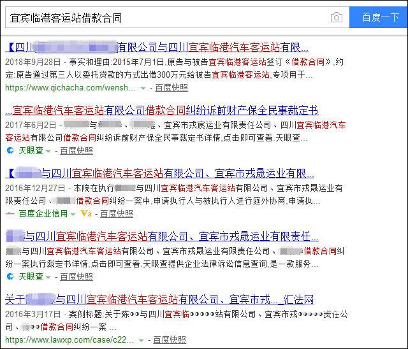The height and width of the screenshot is (349, 408).
Task: Open 百度快照 for the lawxp.com result
Action: 170,339
